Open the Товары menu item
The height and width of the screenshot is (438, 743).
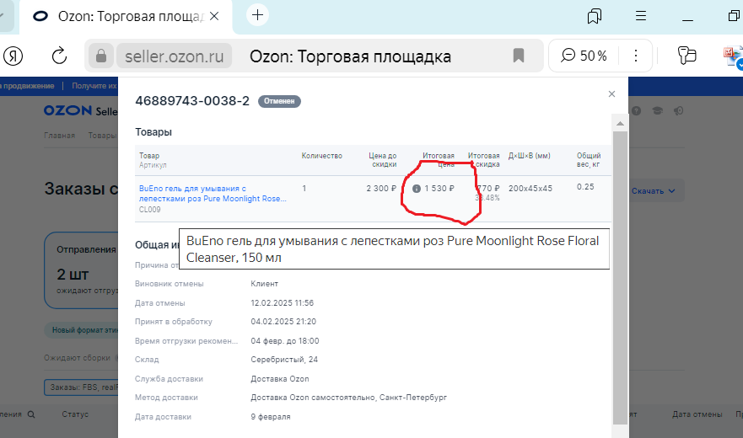tap(102, 136)
